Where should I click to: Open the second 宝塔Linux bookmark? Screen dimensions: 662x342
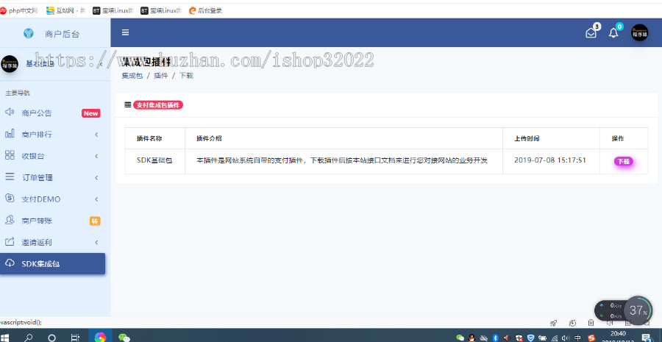161,10
